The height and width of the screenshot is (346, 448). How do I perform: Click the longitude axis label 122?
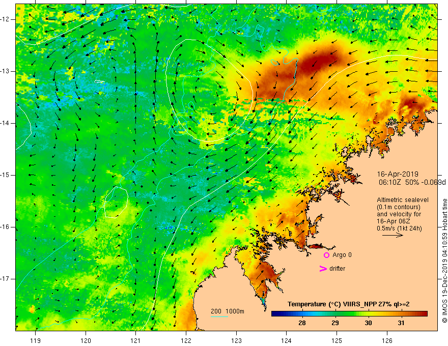coord(186,340)
